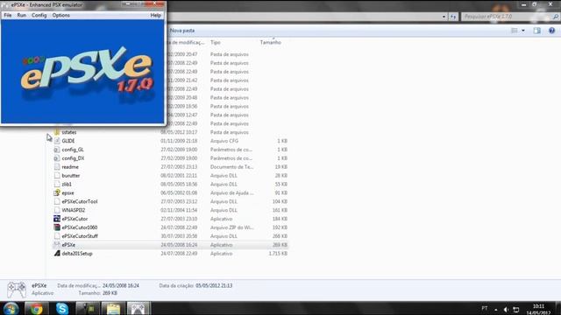
Task: Click the zlib1 file name
Action: pos(67,185)
